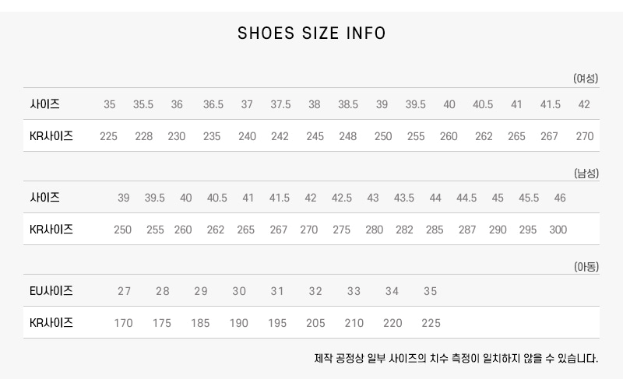
Task: Click the (남성) men's table label
Action: point(586,173)
